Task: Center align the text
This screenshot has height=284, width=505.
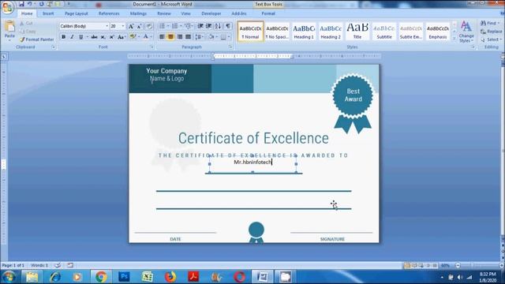Action: point(170,37)
